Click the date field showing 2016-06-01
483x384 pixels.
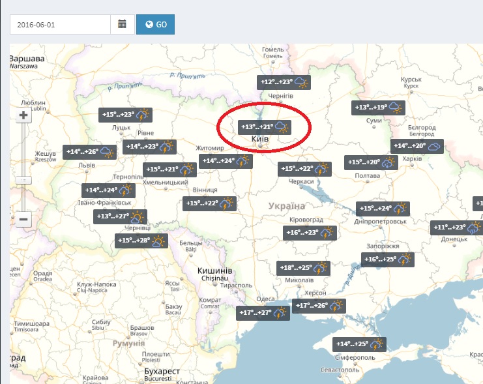pyautogui.click(x=60, y=24)
